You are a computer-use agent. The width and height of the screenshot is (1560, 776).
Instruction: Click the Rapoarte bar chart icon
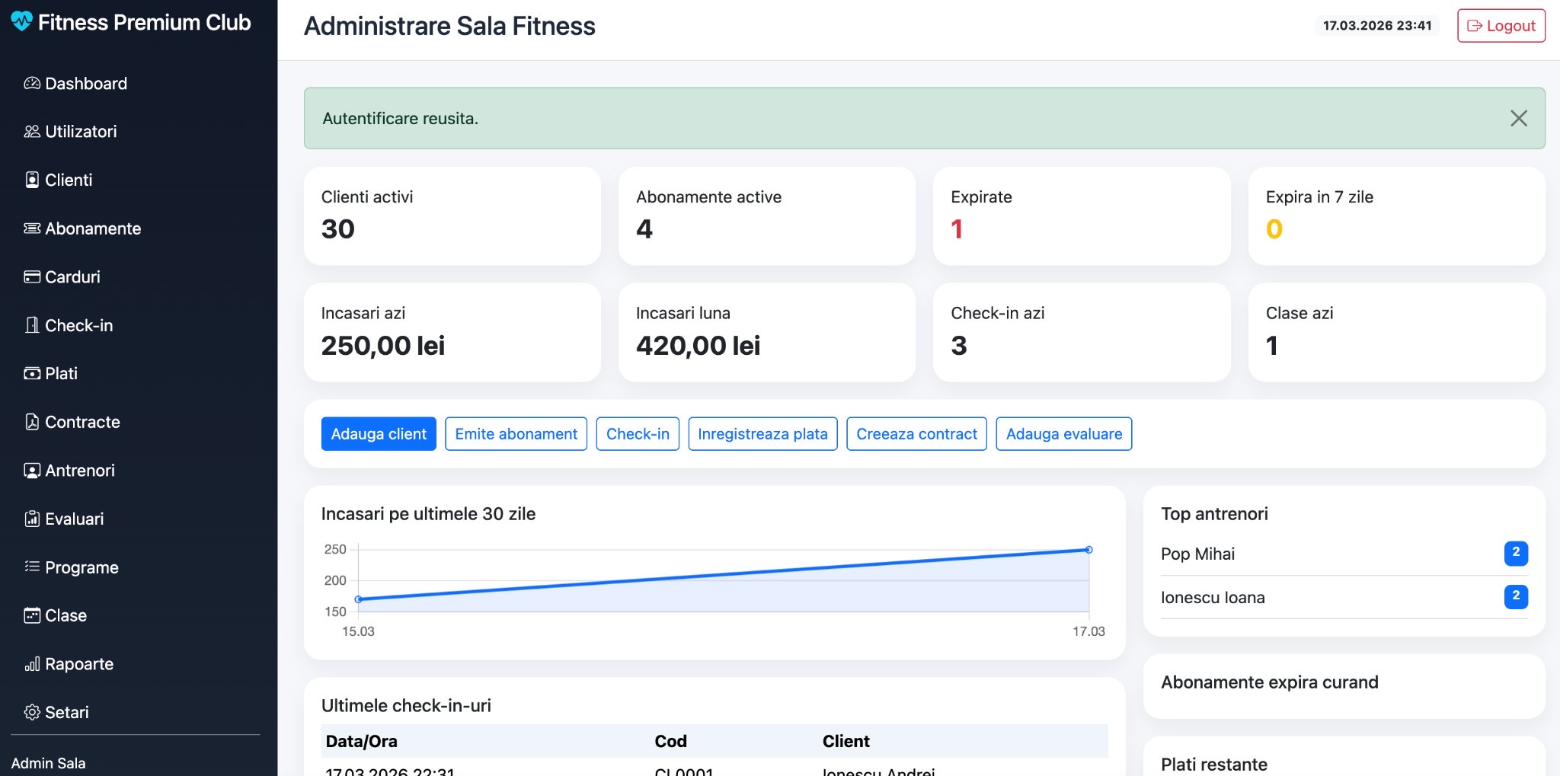click(32, 664)
